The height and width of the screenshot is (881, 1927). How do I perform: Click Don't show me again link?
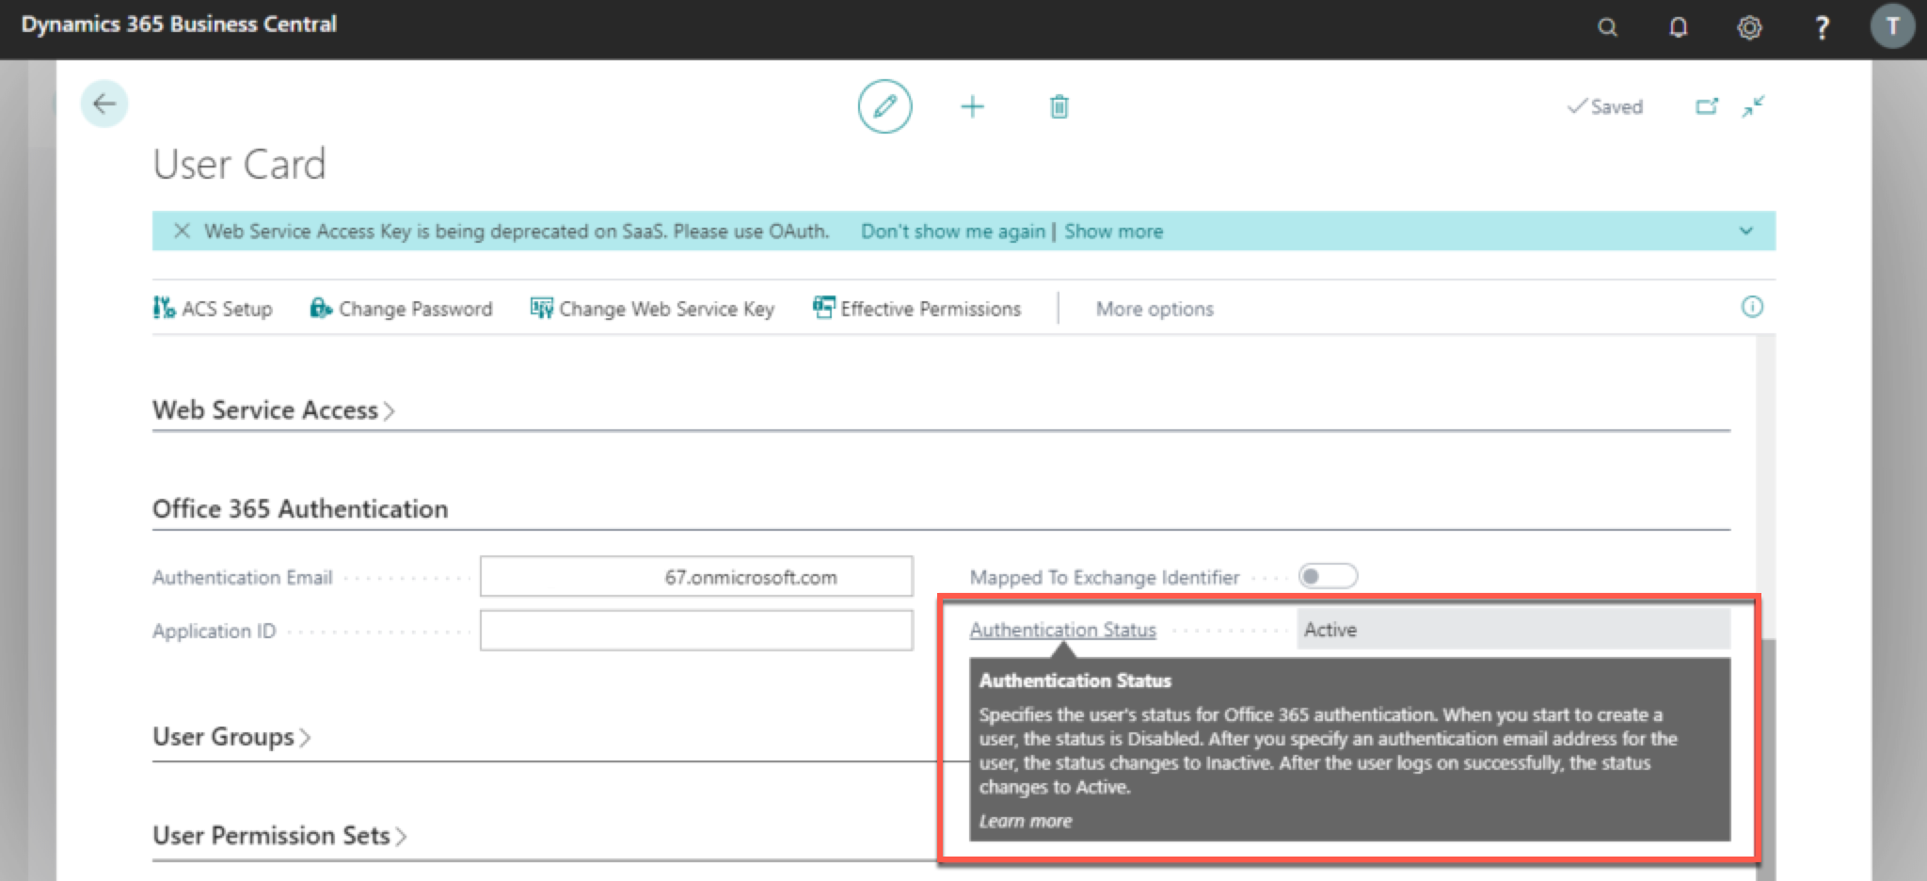click(x=953, y=232)
